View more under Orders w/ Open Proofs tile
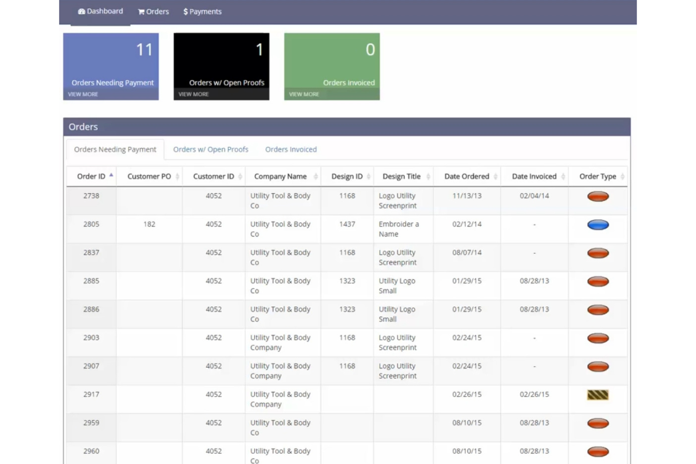The image size is (696, 464). 194,94
